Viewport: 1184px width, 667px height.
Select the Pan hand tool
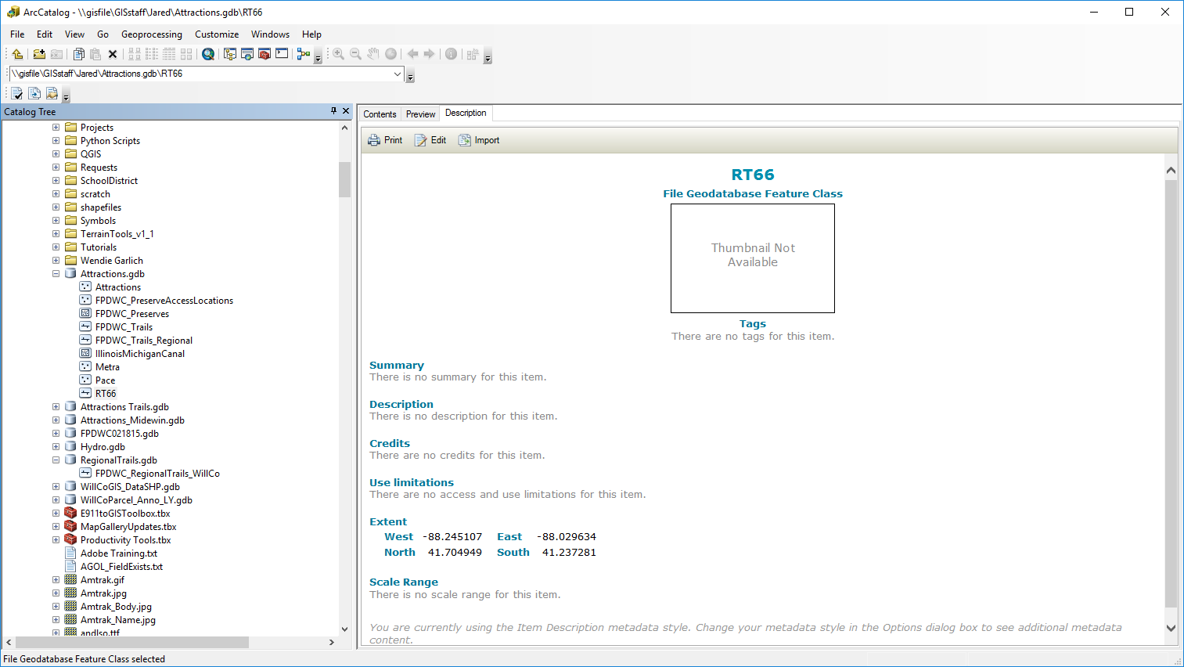373,54
